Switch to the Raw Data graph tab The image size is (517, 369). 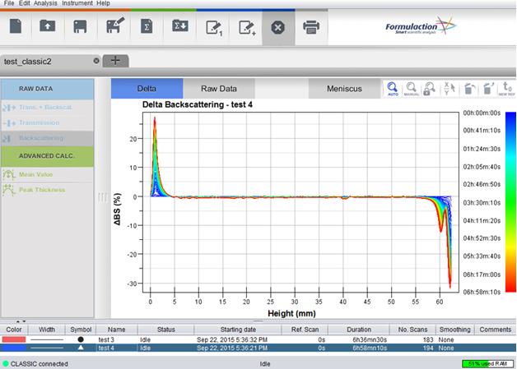[x=219, y=89]
